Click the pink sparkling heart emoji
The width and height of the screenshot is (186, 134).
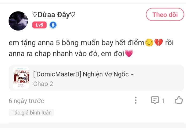(x=129, y=54)
